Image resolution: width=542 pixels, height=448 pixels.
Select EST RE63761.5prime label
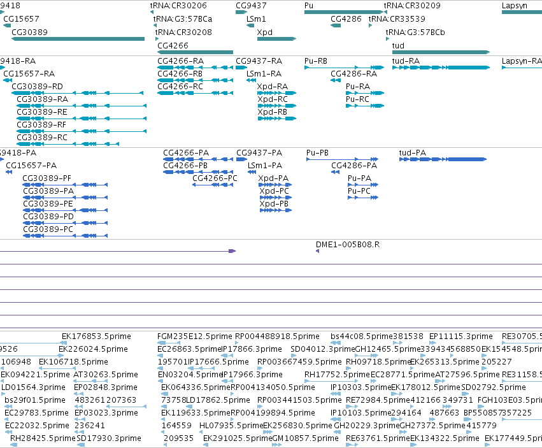(x=378, y=438)
